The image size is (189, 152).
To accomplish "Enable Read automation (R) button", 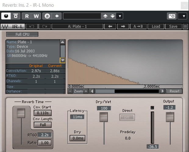I will [27, 16].
